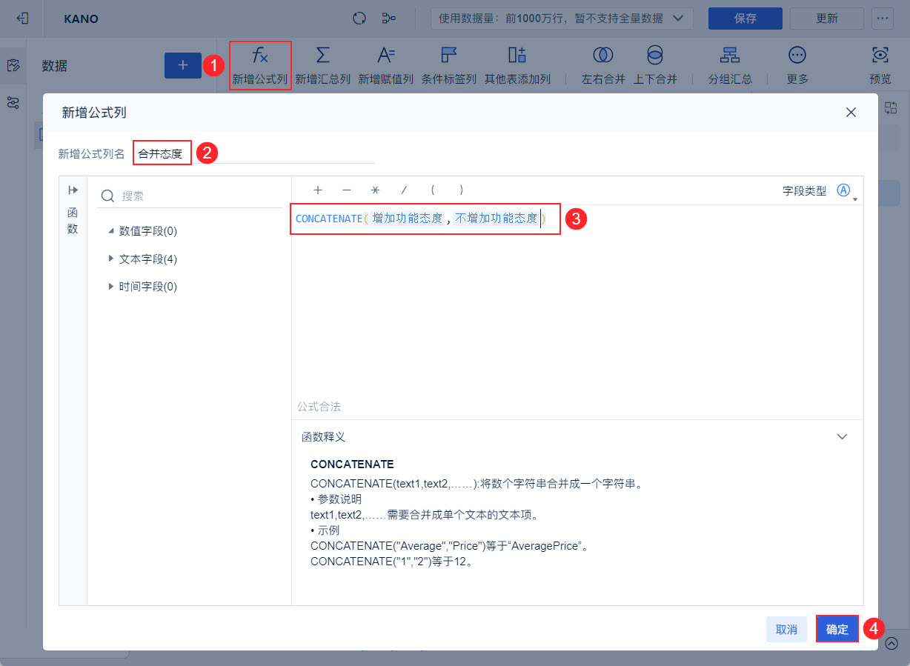Screen dimensions: 910x666
Task: Click the layout icon in right panel
Action: click(890, 107)
